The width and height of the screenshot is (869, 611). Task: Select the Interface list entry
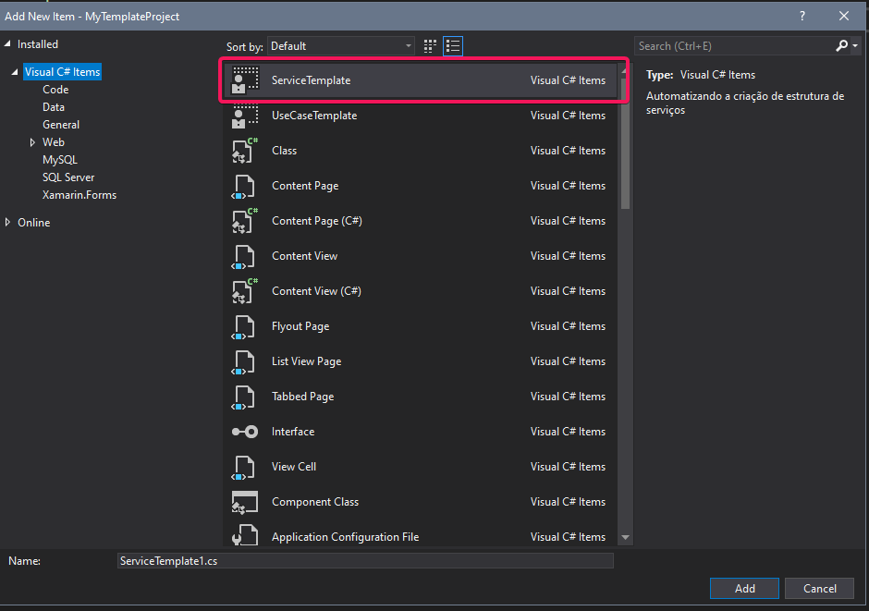pyautogui.click(x=422, y=432)
